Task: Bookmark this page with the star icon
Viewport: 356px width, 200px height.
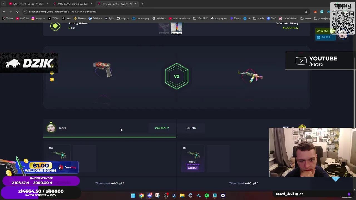Action: click(306, 12)
